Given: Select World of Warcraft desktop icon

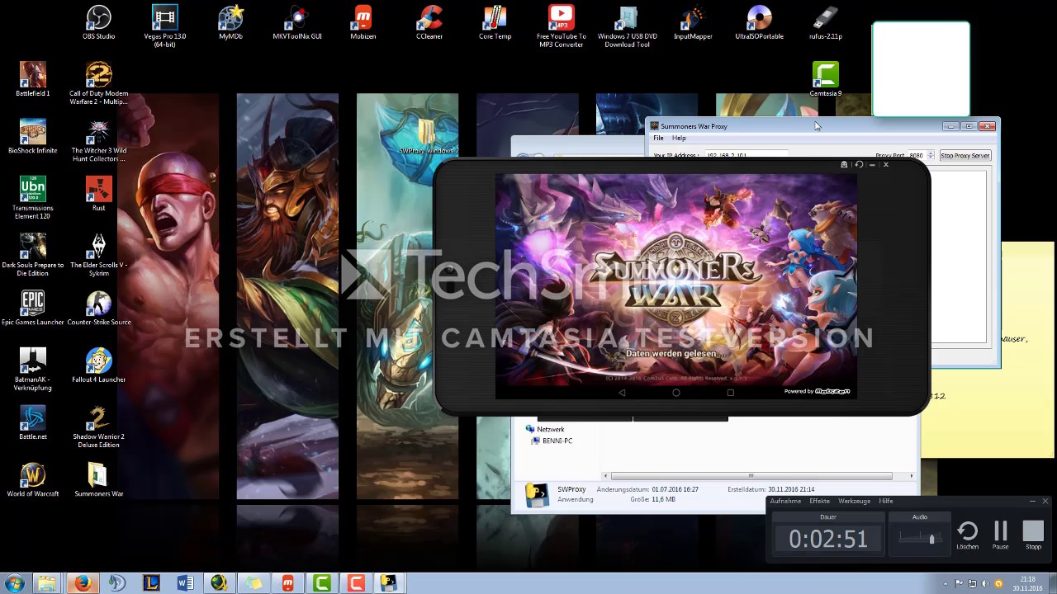Looking at the screenshot, I should tap(33, 479).
